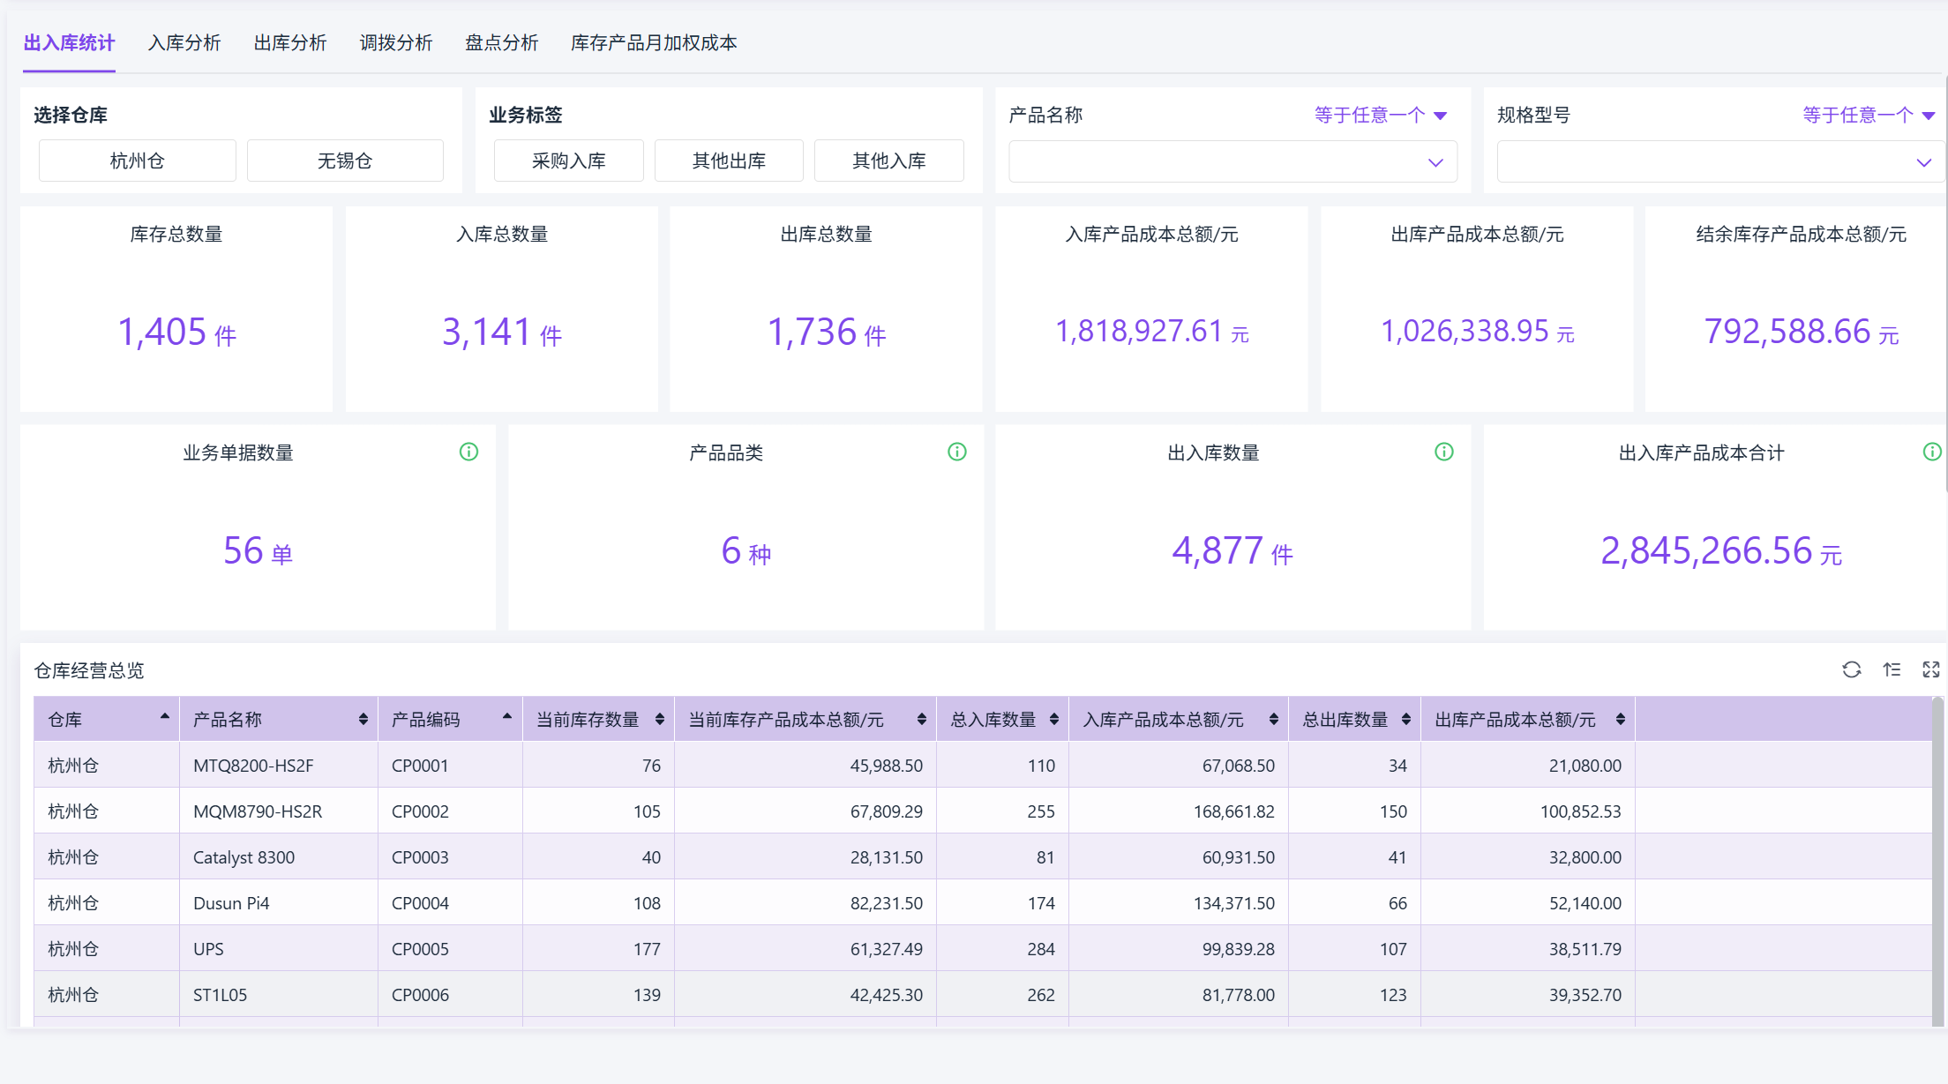Open the 库存产品月加权成本 tab
Screen dimensions: 1948x1084
click(653, 42)
